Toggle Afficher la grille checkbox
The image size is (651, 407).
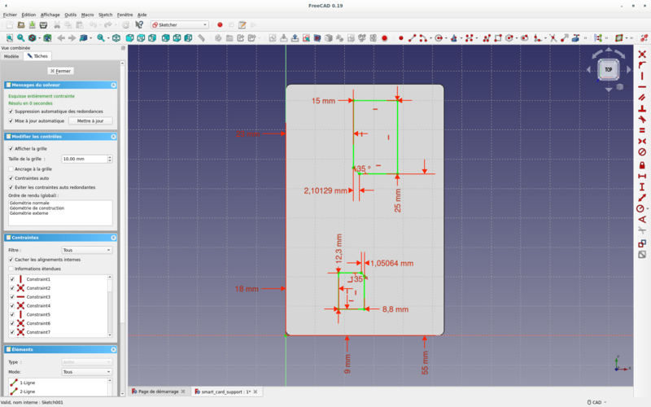pyautogui.click(x=11, y=149)
